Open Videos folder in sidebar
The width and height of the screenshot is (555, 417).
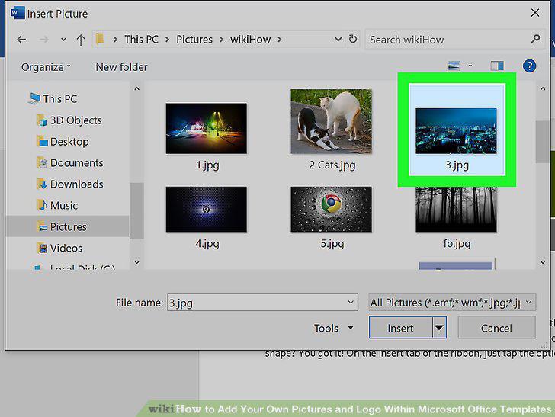click(x=59, y=248)
